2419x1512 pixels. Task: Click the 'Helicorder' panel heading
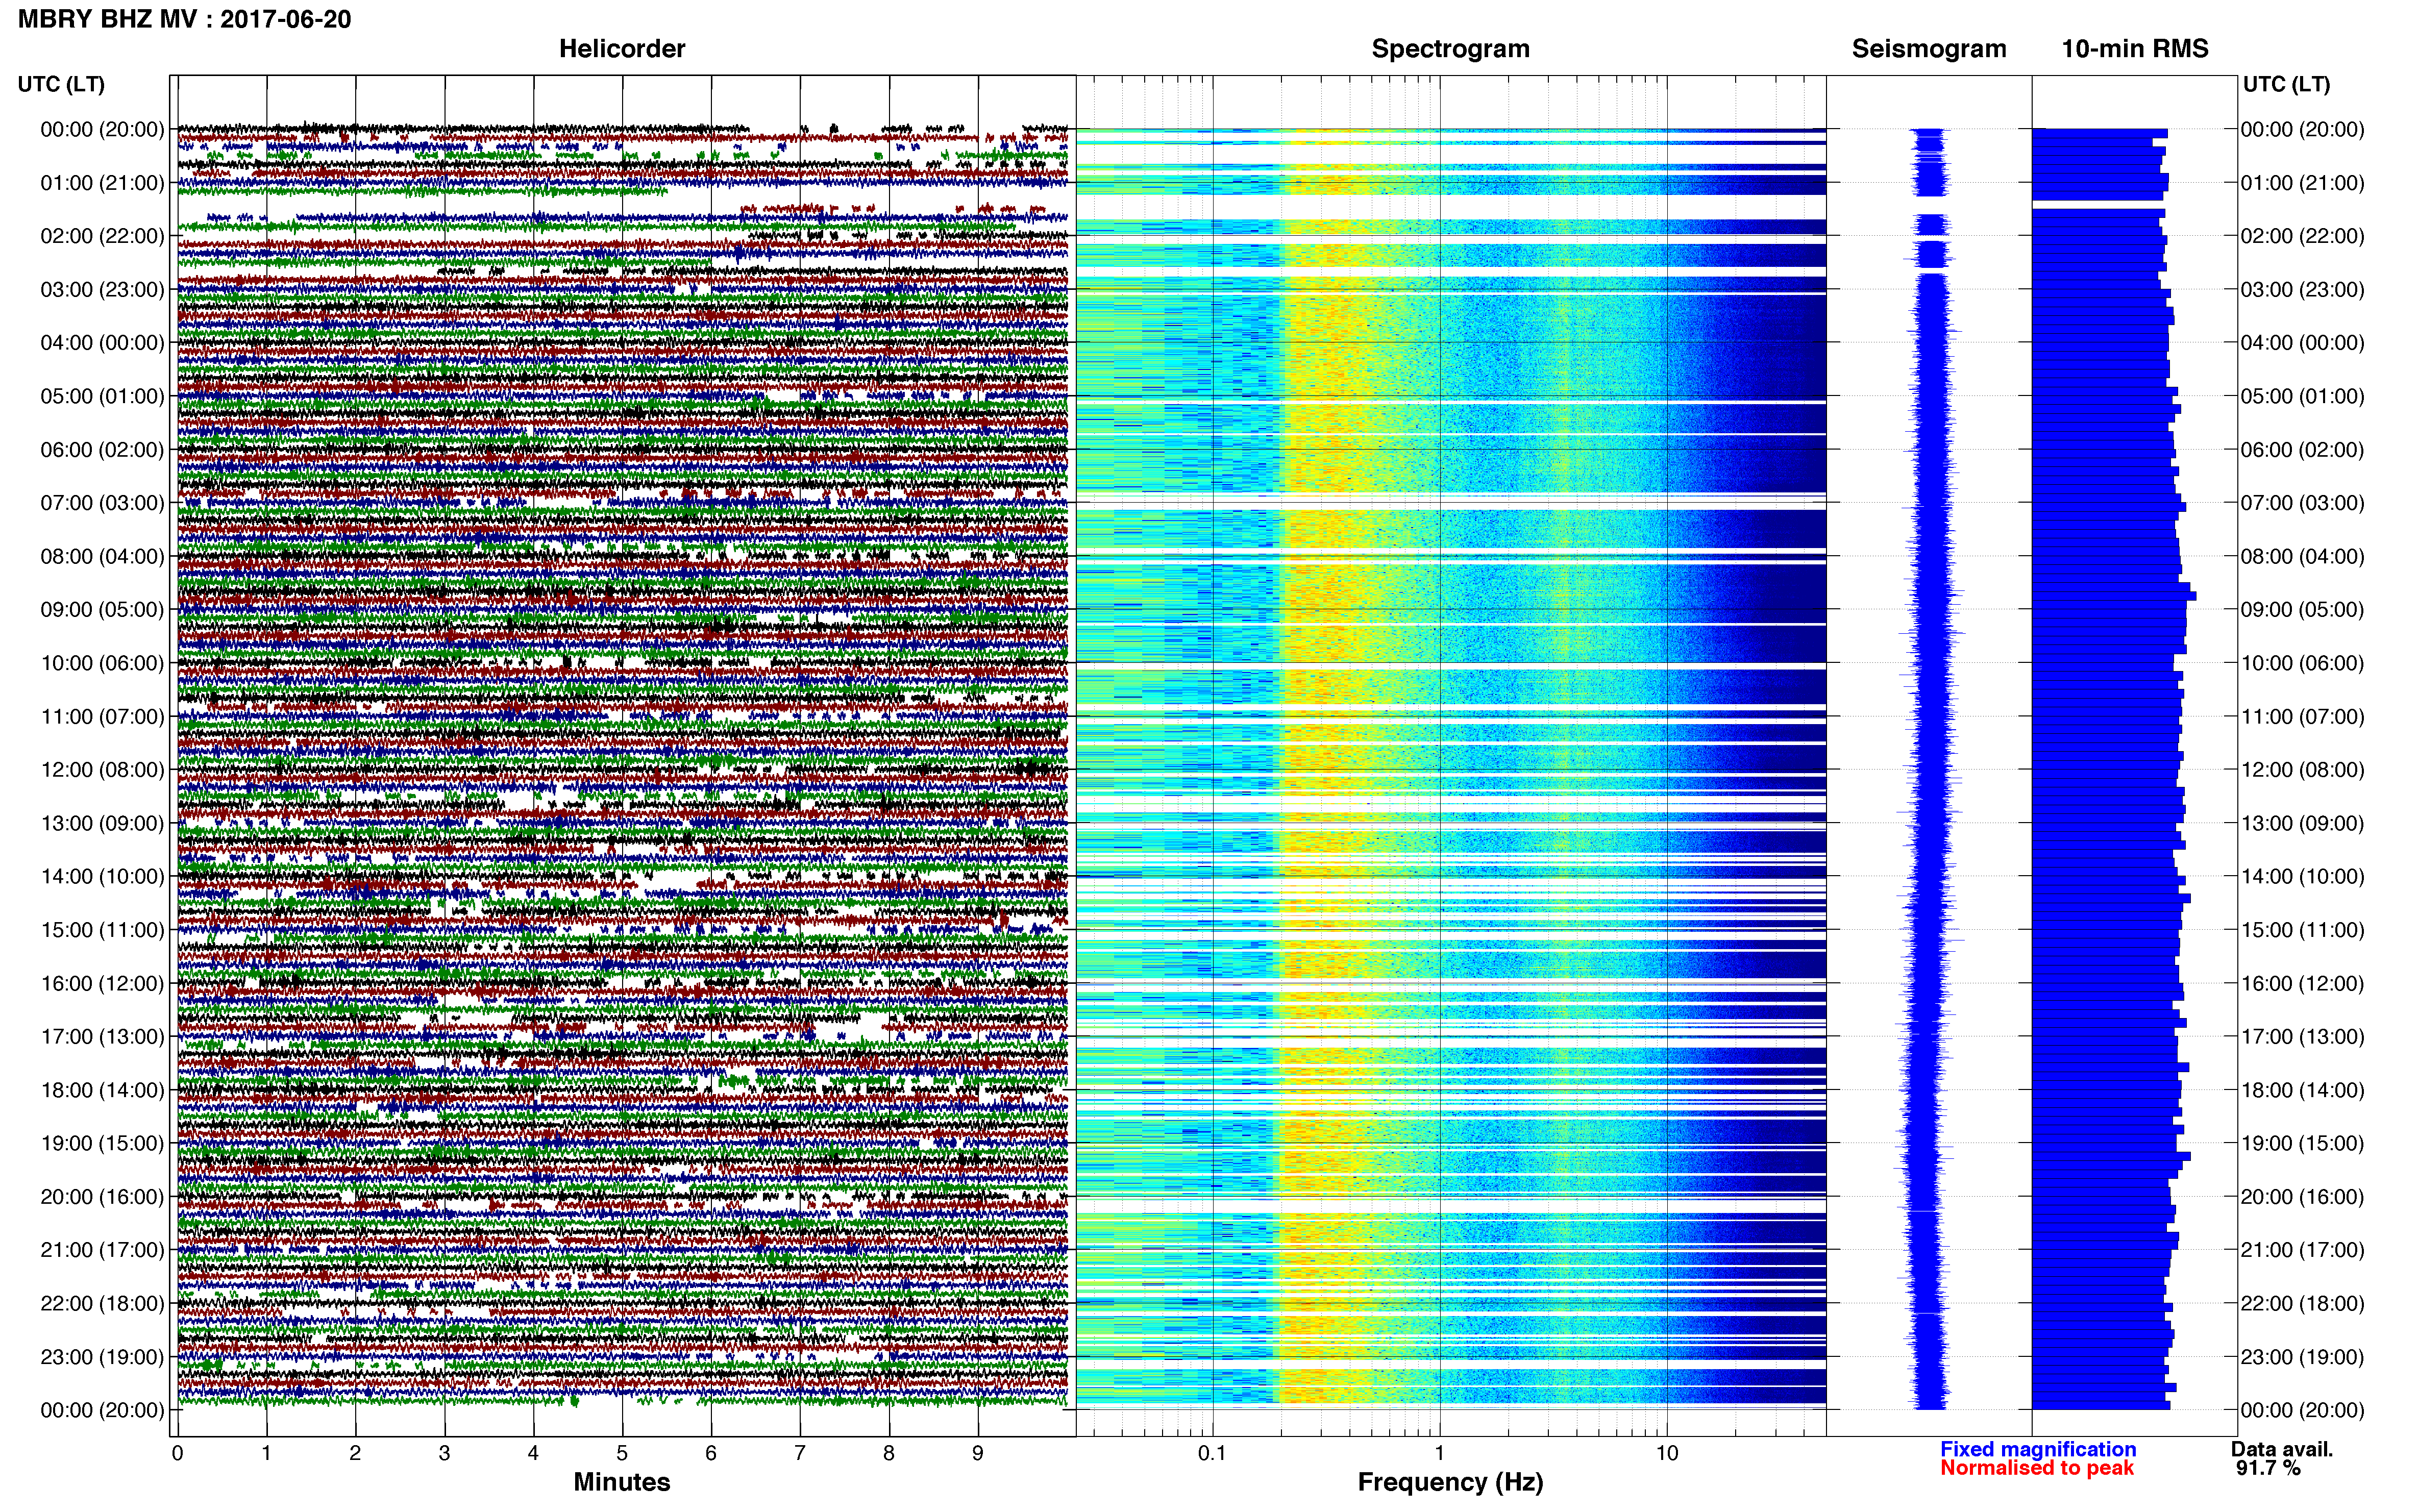click(622, 49)
